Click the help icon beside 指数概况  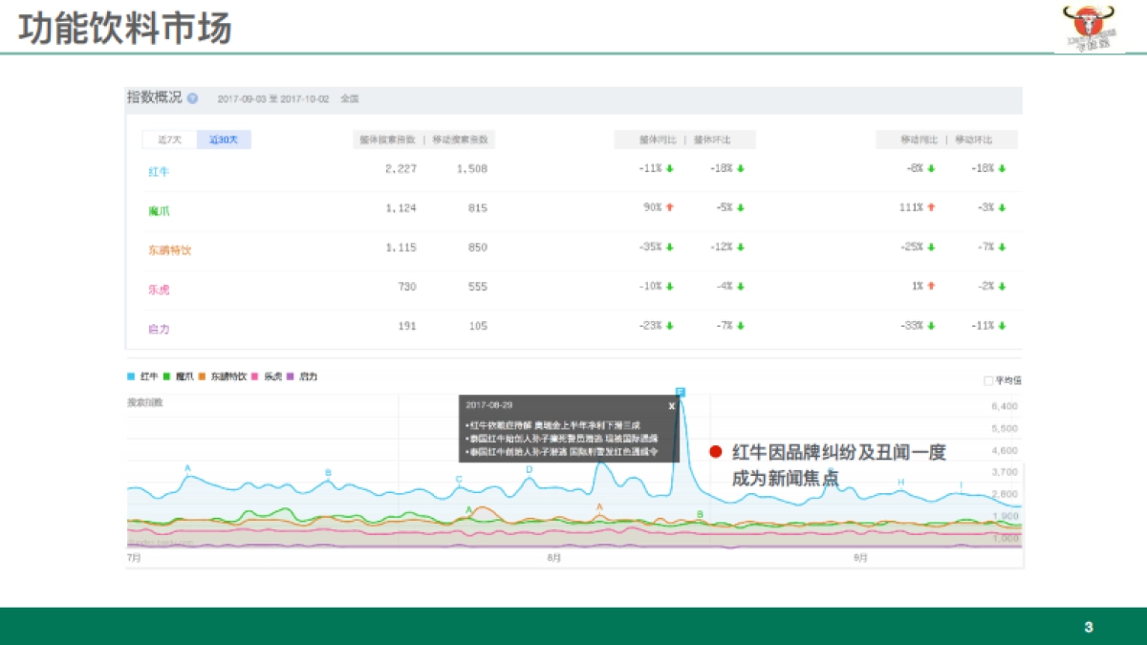pyautogui.click(x=192, y=98)
